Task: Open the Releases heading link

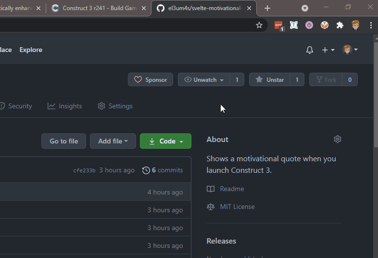Action: coord(221,241)
